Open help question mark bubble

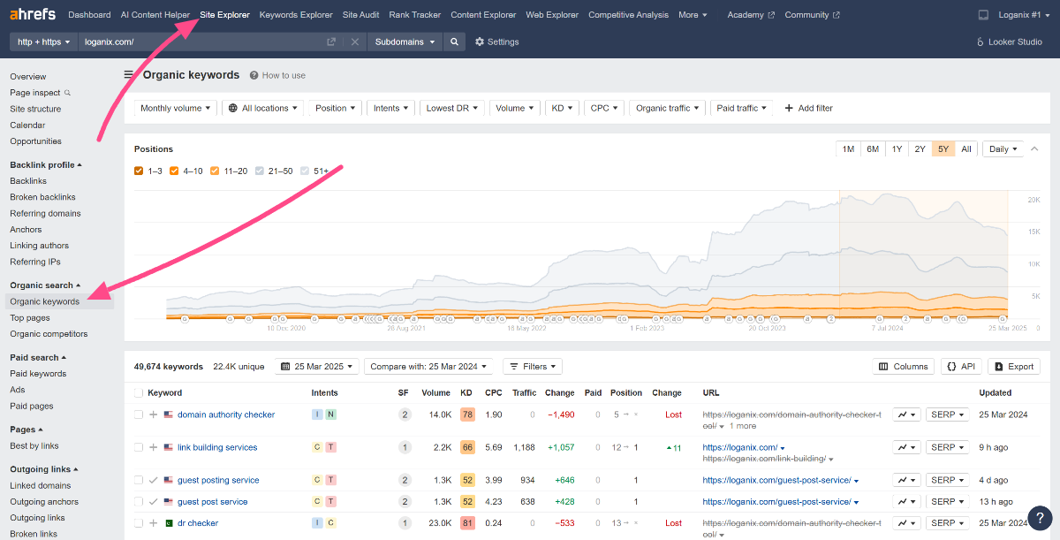(x=1041, y=518)
